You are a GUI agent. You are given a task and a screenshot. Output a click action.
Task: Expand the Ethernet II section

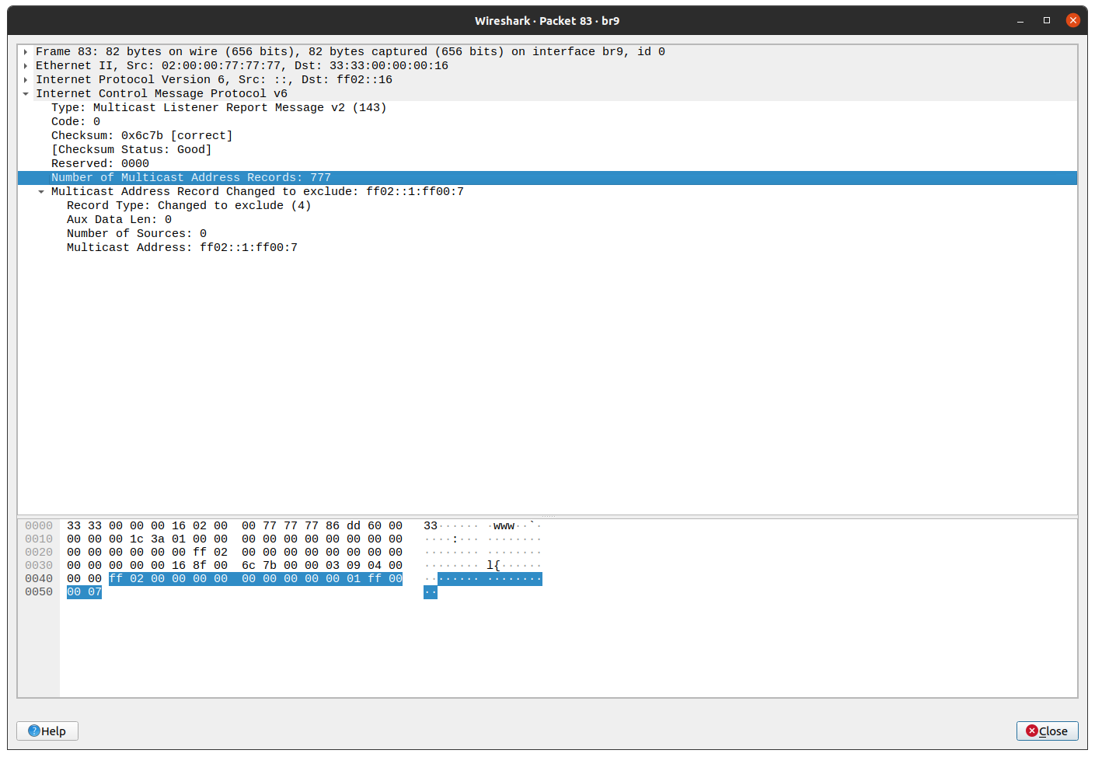[26, 65]
